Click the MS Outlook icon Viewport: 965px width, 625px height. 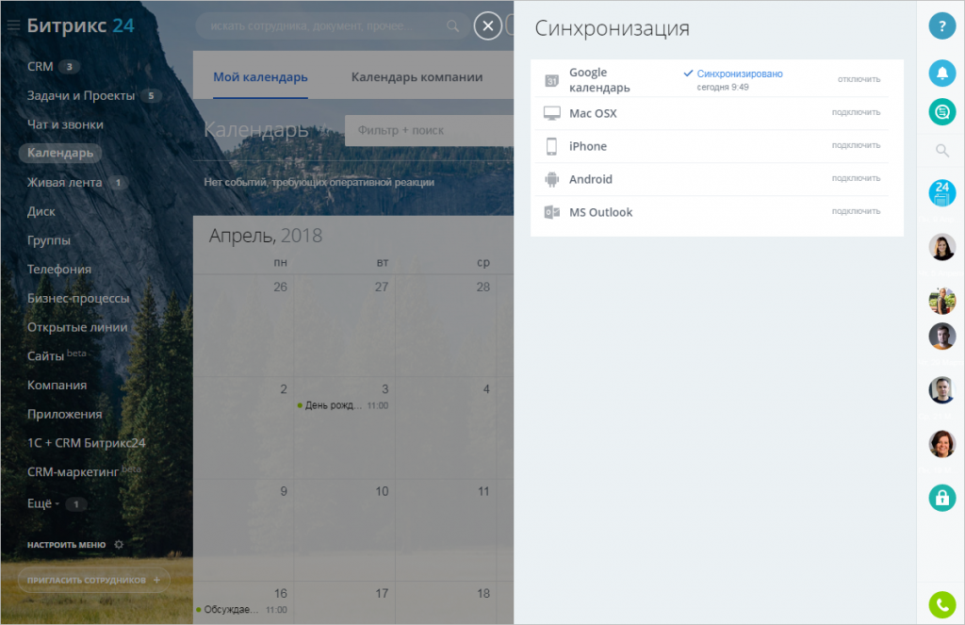(x=551, y=212)
